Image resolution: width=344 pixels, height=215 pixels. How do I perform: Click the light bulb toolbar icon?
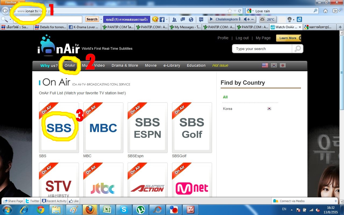pos(289,19)
